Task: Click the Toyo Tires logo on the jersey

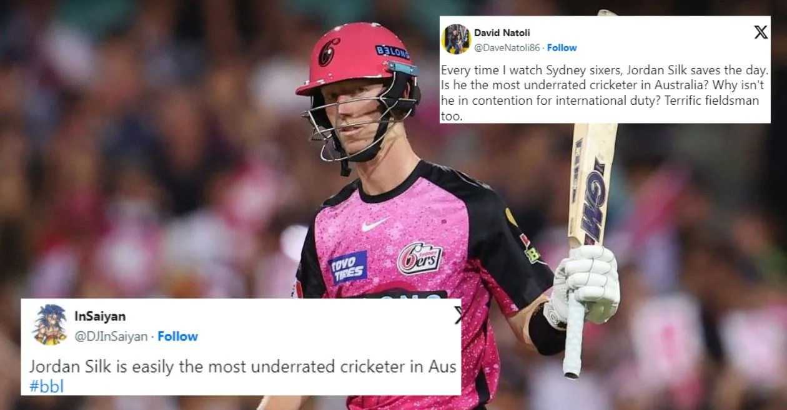Action: [348, 267]
